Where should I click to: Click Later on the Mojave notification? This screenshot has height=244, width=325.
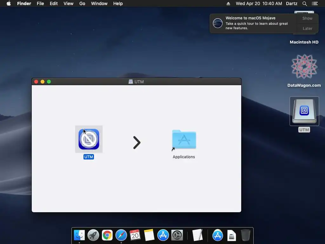(x=307, y=28)
